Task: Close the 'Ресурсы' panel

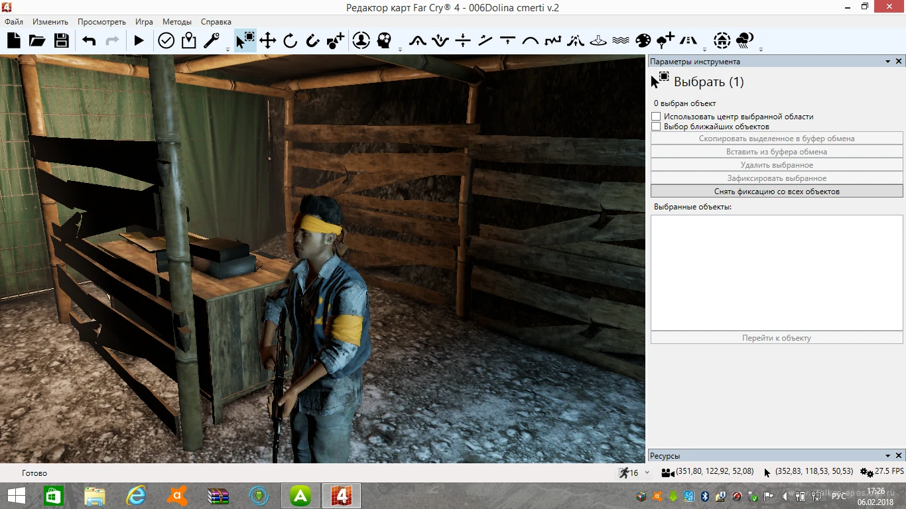Action: coord(899,456)
